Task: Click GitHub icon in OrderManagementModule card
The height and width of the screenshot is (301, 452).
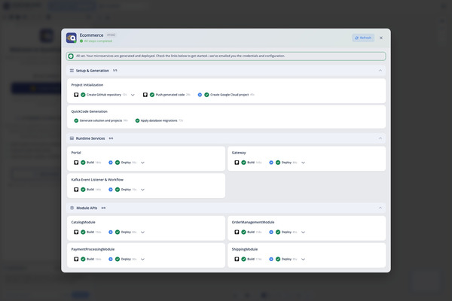Action: pos(237,233)
